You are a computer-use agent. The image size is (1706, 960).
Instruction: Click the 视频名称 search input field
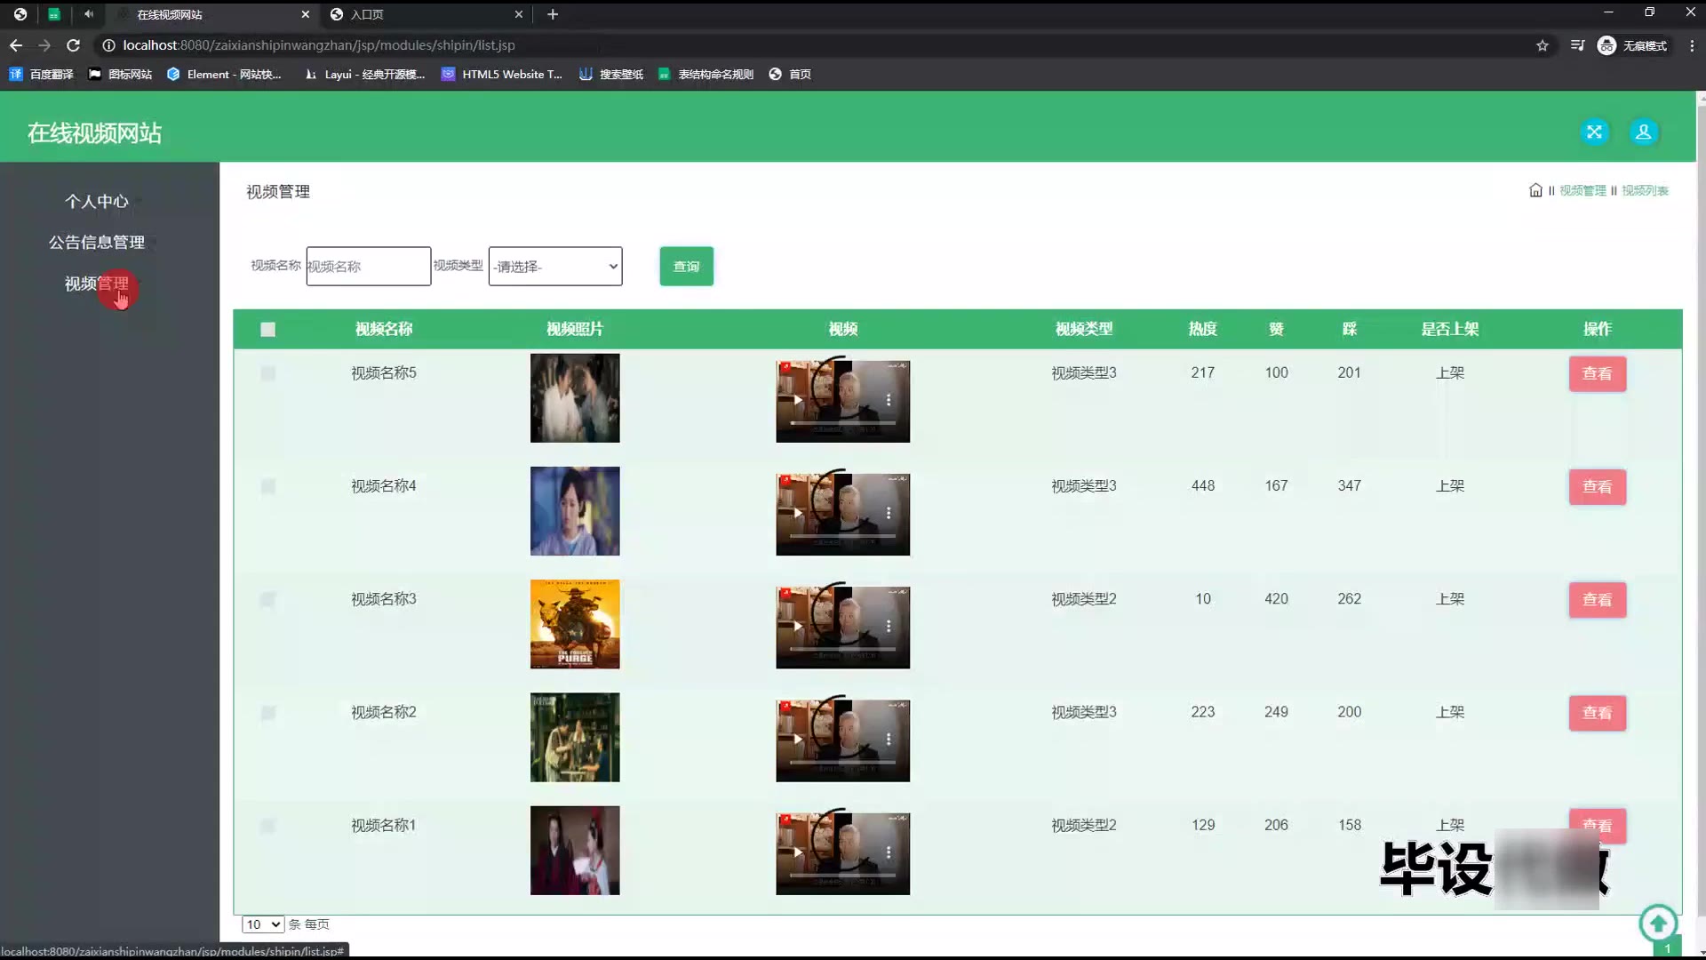(x=368, y=267)
